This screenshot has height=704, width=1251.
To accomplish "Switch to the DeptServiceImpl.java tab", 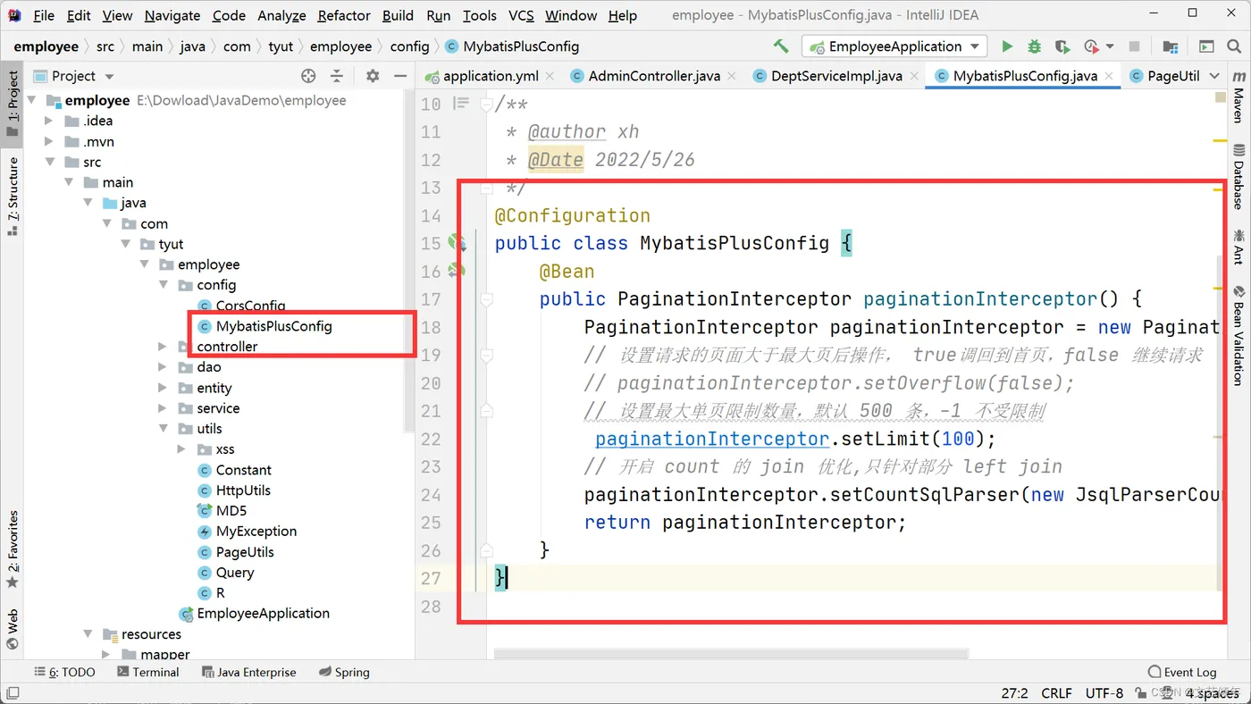I will [x=836, y=76].
